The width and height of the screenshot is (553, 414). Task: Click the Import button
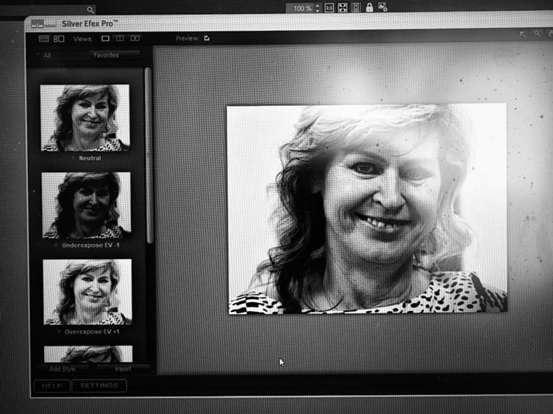click(x=123, y=369)
